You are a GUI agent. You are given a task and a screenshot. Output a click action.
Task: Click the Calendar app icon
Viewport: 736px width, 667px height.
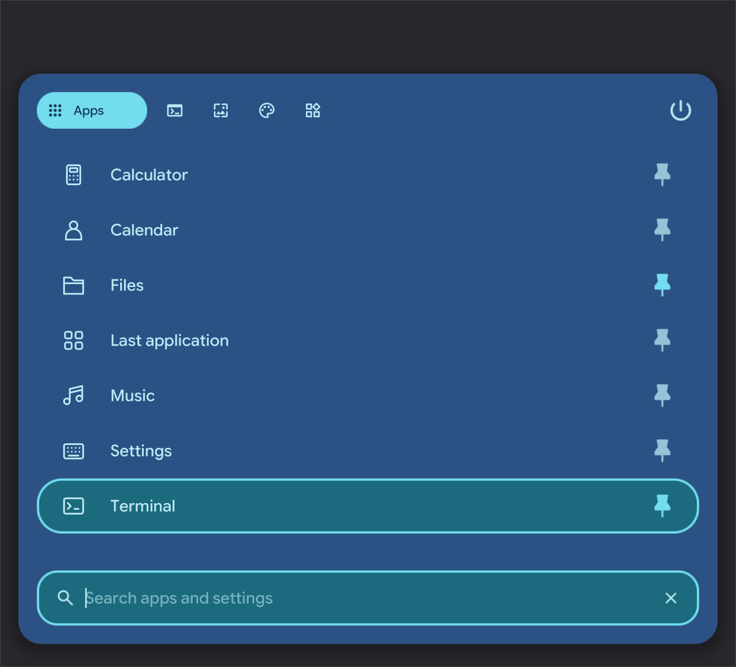(74, 230)
